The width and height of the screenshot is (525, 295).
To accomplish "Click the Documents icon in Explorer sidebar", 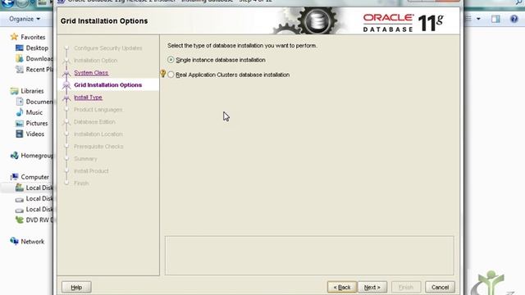I will (20, 102).
